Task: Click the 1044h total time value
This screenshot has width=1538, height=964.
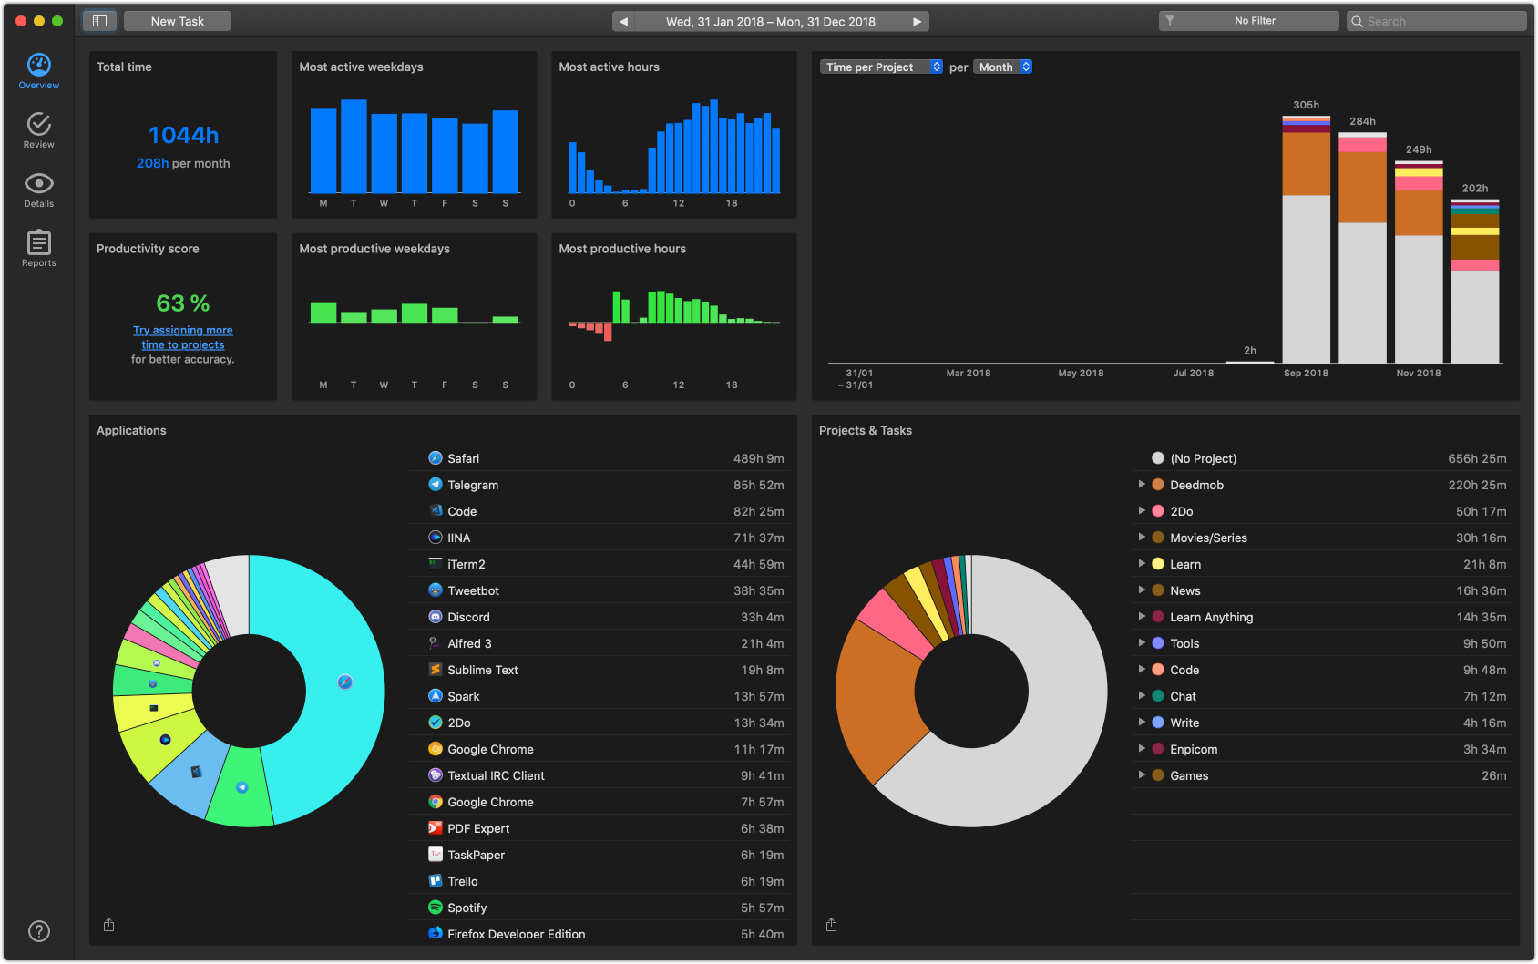Action: point(183,135)
